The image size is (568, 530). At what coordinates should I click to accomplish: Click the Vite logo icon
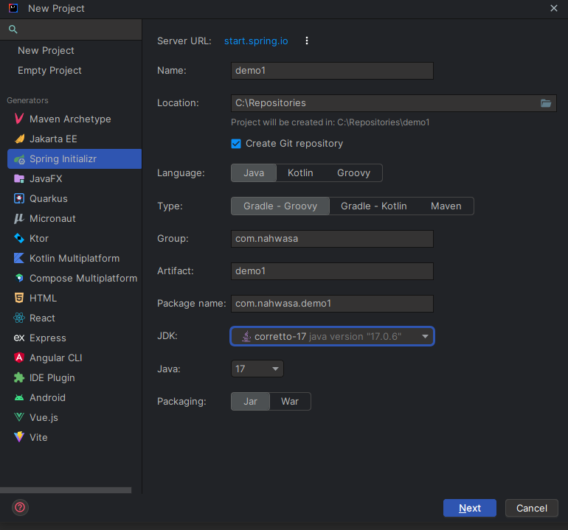pyautogui.click(x=19, y=437)
